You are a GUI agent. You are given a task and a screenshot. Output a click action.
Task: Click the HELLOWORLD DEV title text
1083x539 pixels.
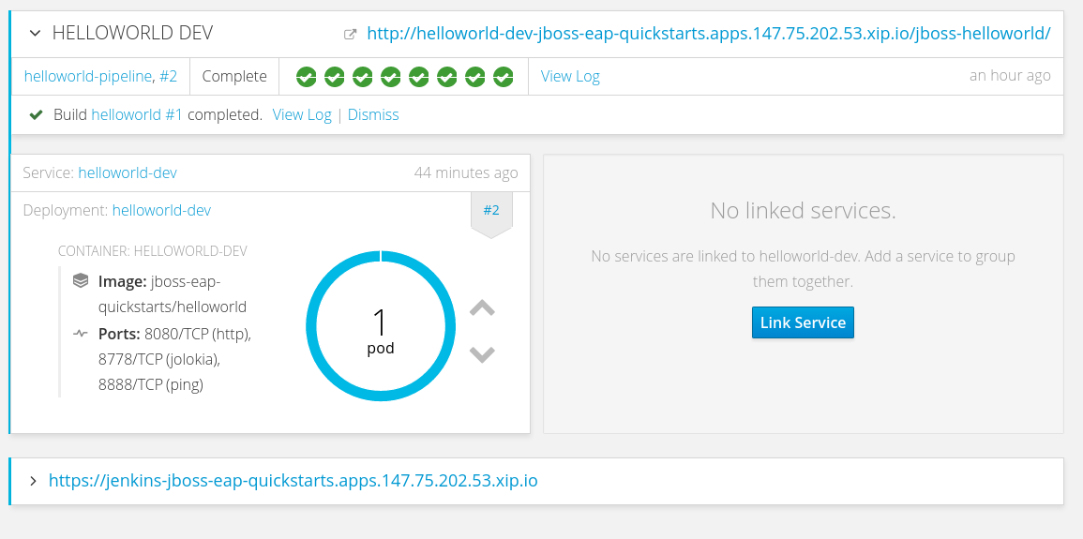coord(132,33)
